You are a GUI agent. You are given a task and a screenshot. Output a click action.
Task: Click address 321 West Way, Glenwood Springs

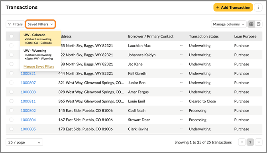point(91,83)
